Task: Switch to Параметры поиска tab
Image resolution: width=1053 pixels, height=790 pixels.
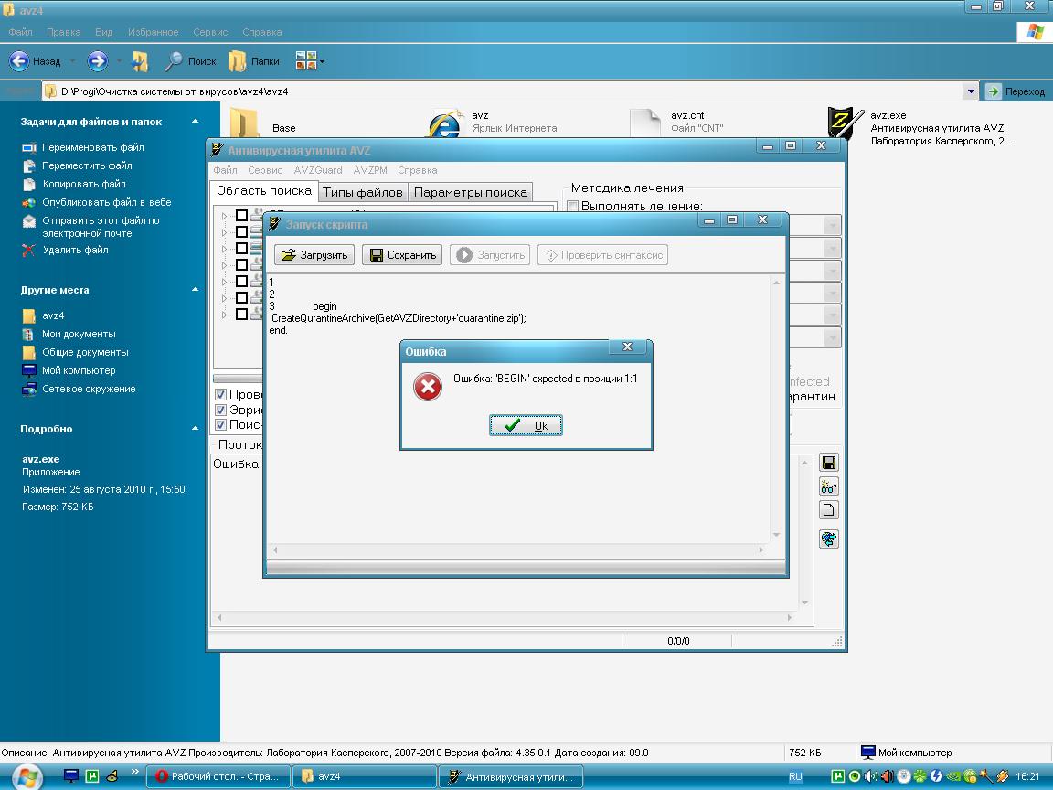Action: tap(471, 192)
